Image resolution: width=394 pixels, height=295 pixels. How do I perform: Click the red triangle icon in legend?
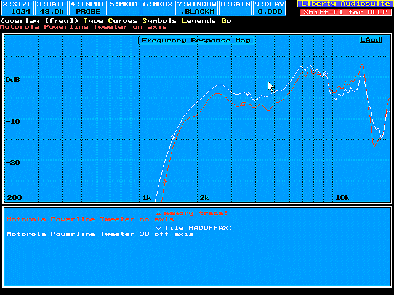tap(158, 213)
